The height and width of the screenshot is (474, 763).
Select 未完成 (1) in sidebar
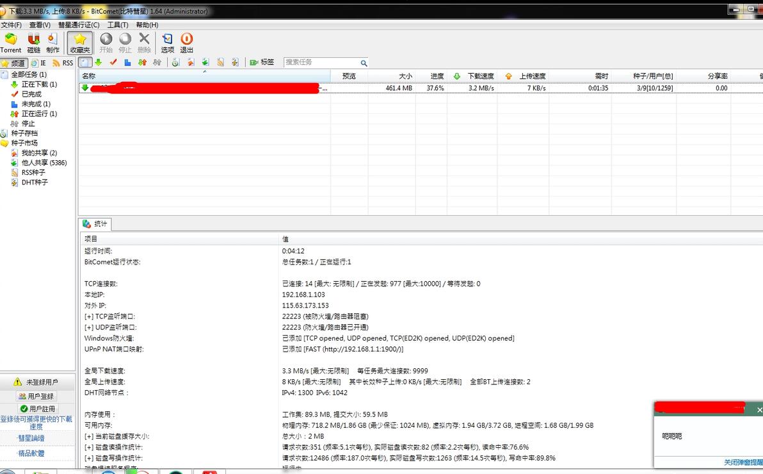point(36,104)
